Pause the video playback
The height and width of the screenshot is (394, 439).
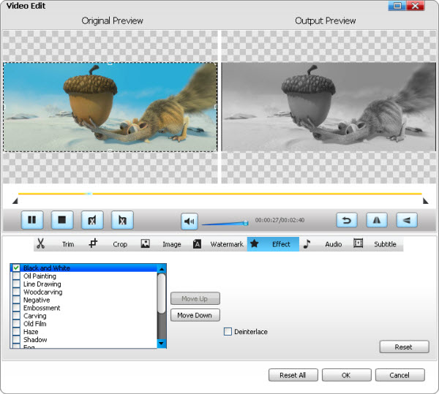(x=32, y=220)
